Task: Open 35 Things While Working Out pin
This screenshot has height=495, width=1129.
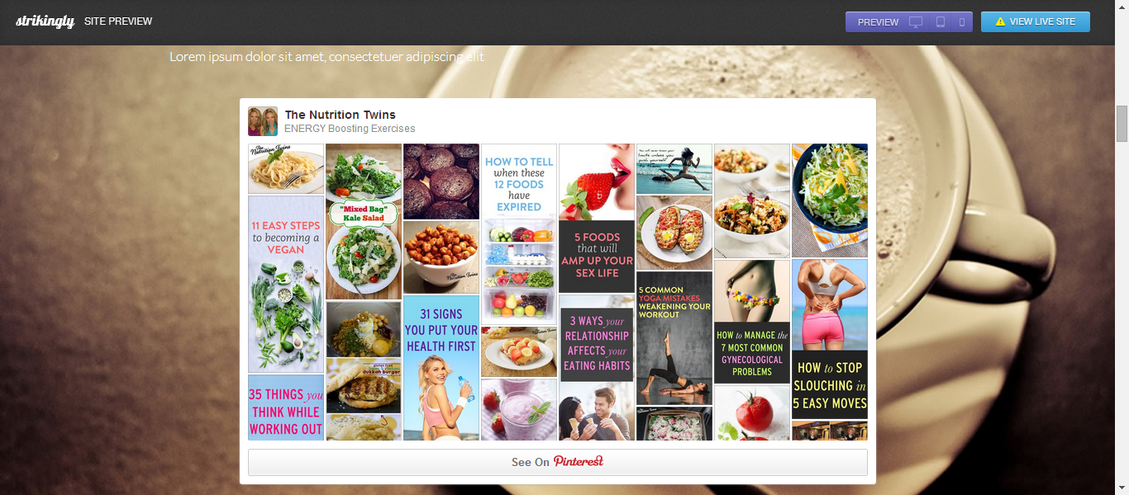Action: point(286,408)
